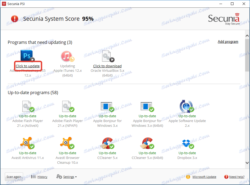This screenshot has width=250, height=185.
Task: Click the Avast! Antivirus 11.x icon
Action: pyautogui.click(x=27, y=143)
